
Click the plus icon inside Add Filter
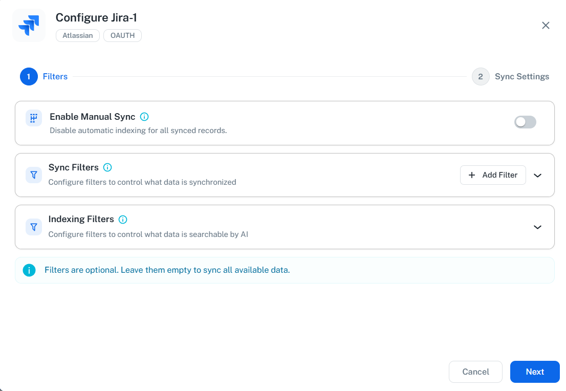coord(471,175)
